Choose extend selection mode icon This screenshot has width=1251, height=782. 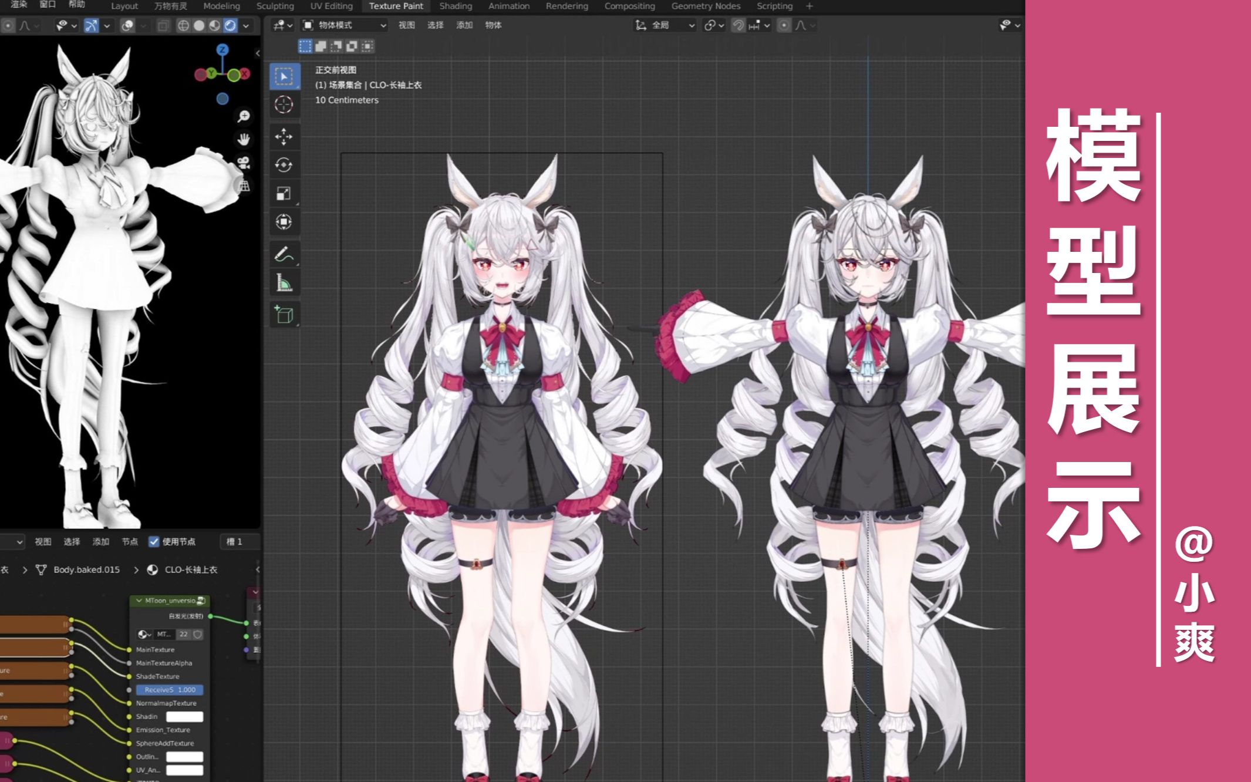(321, 46)
